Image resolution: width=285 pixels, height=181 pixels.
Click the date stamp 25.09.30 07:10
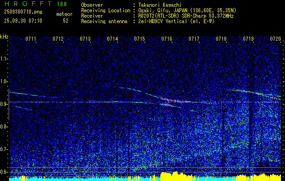(x=23, y=21)
